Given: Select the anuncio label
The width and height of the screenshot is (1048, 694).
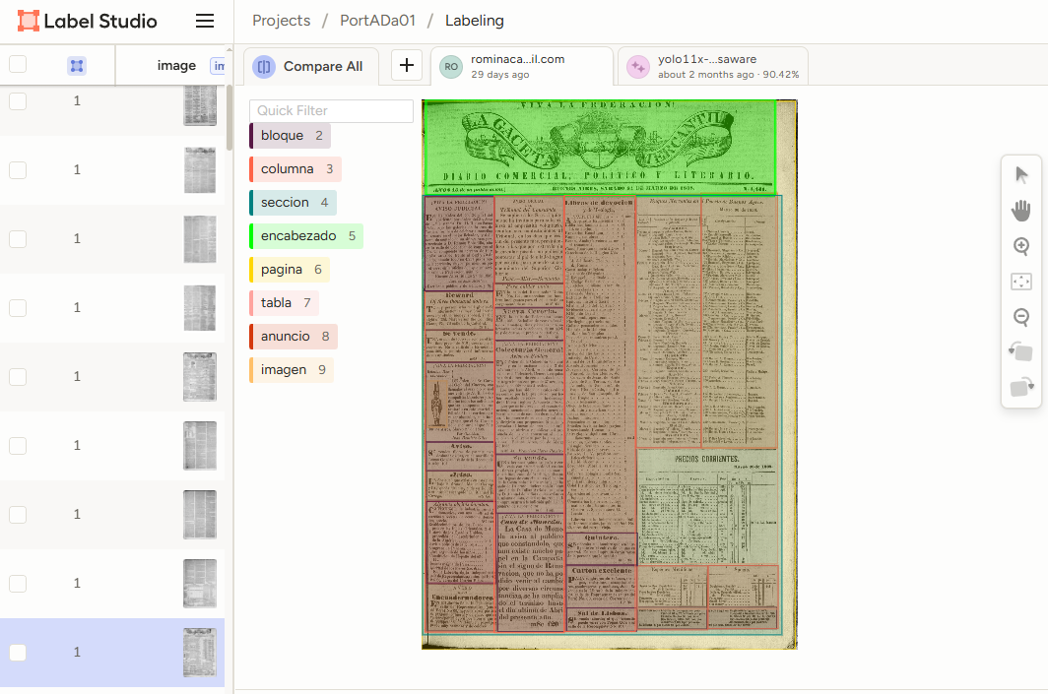Looking at the screenshot, I should pos(294,336).
